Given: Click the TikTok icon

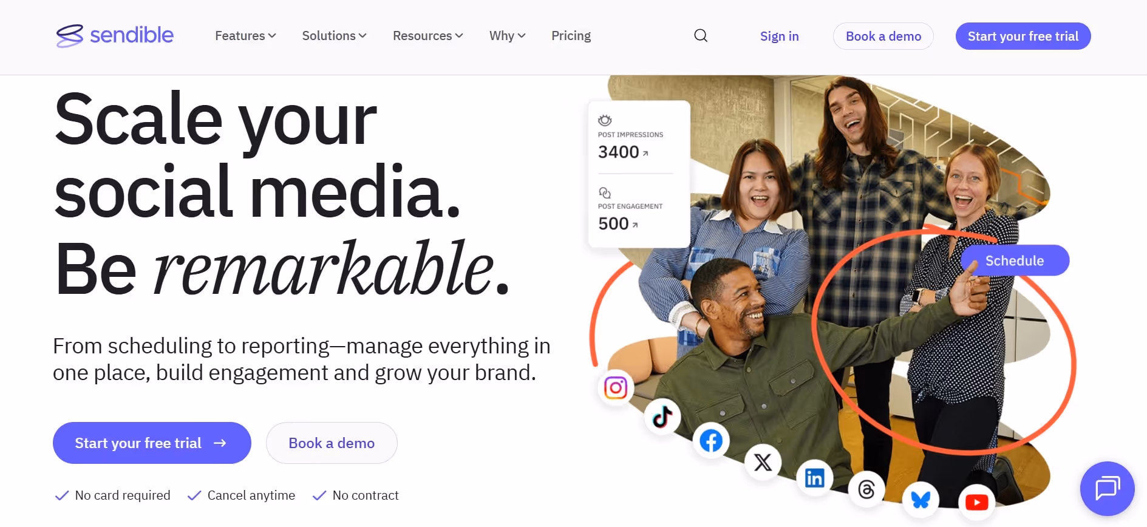Looking at the screenshot, I should (x=662, y=417).
